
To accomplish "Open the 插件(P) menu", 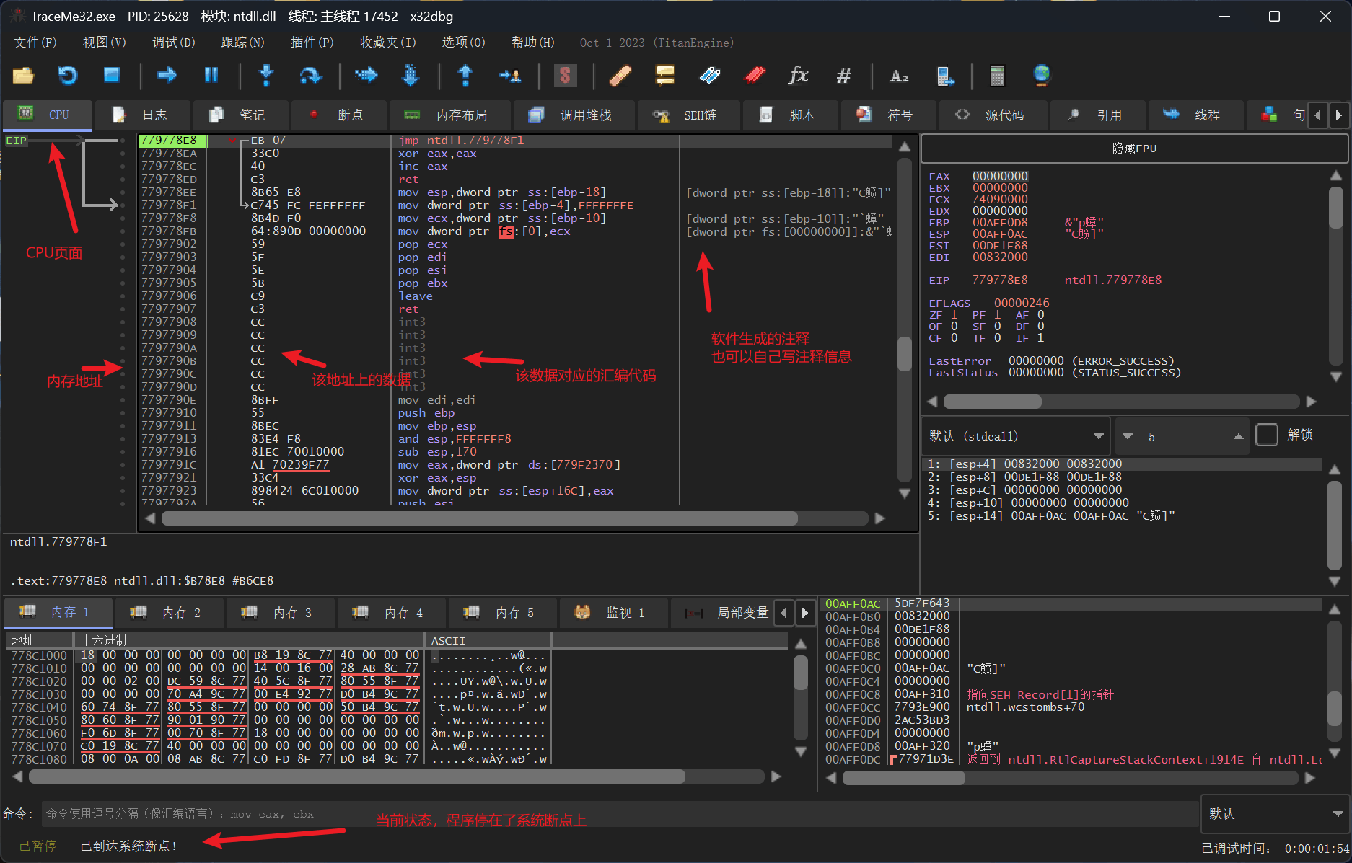I will click(312, 43).
